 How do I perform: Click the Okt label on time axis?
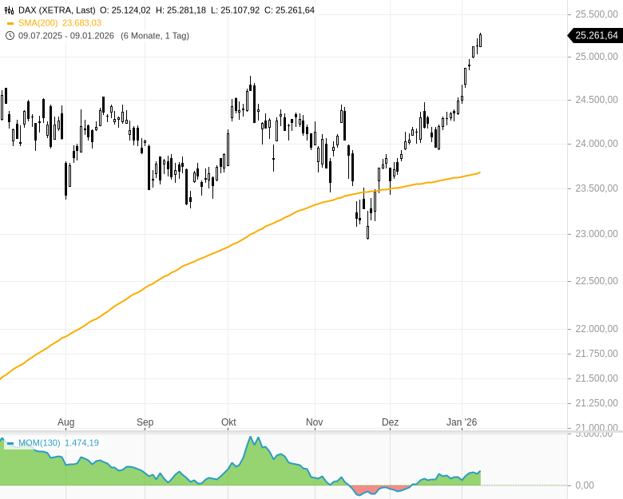pos(228,422)
